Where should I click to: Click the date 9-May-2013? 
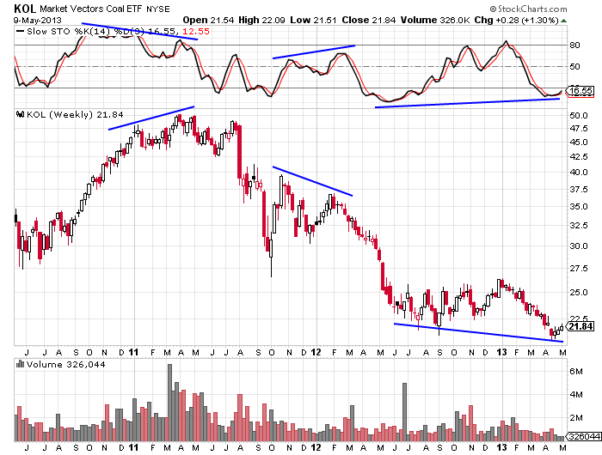pyautogui.click(x=38, y=20)
